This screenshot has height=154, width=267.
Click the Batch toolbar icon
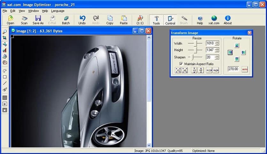point(66,18)
